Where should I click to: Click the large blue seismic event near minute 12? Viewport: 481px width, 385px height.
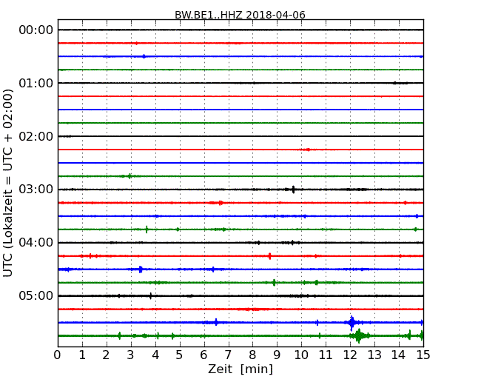tap(351, 323)
